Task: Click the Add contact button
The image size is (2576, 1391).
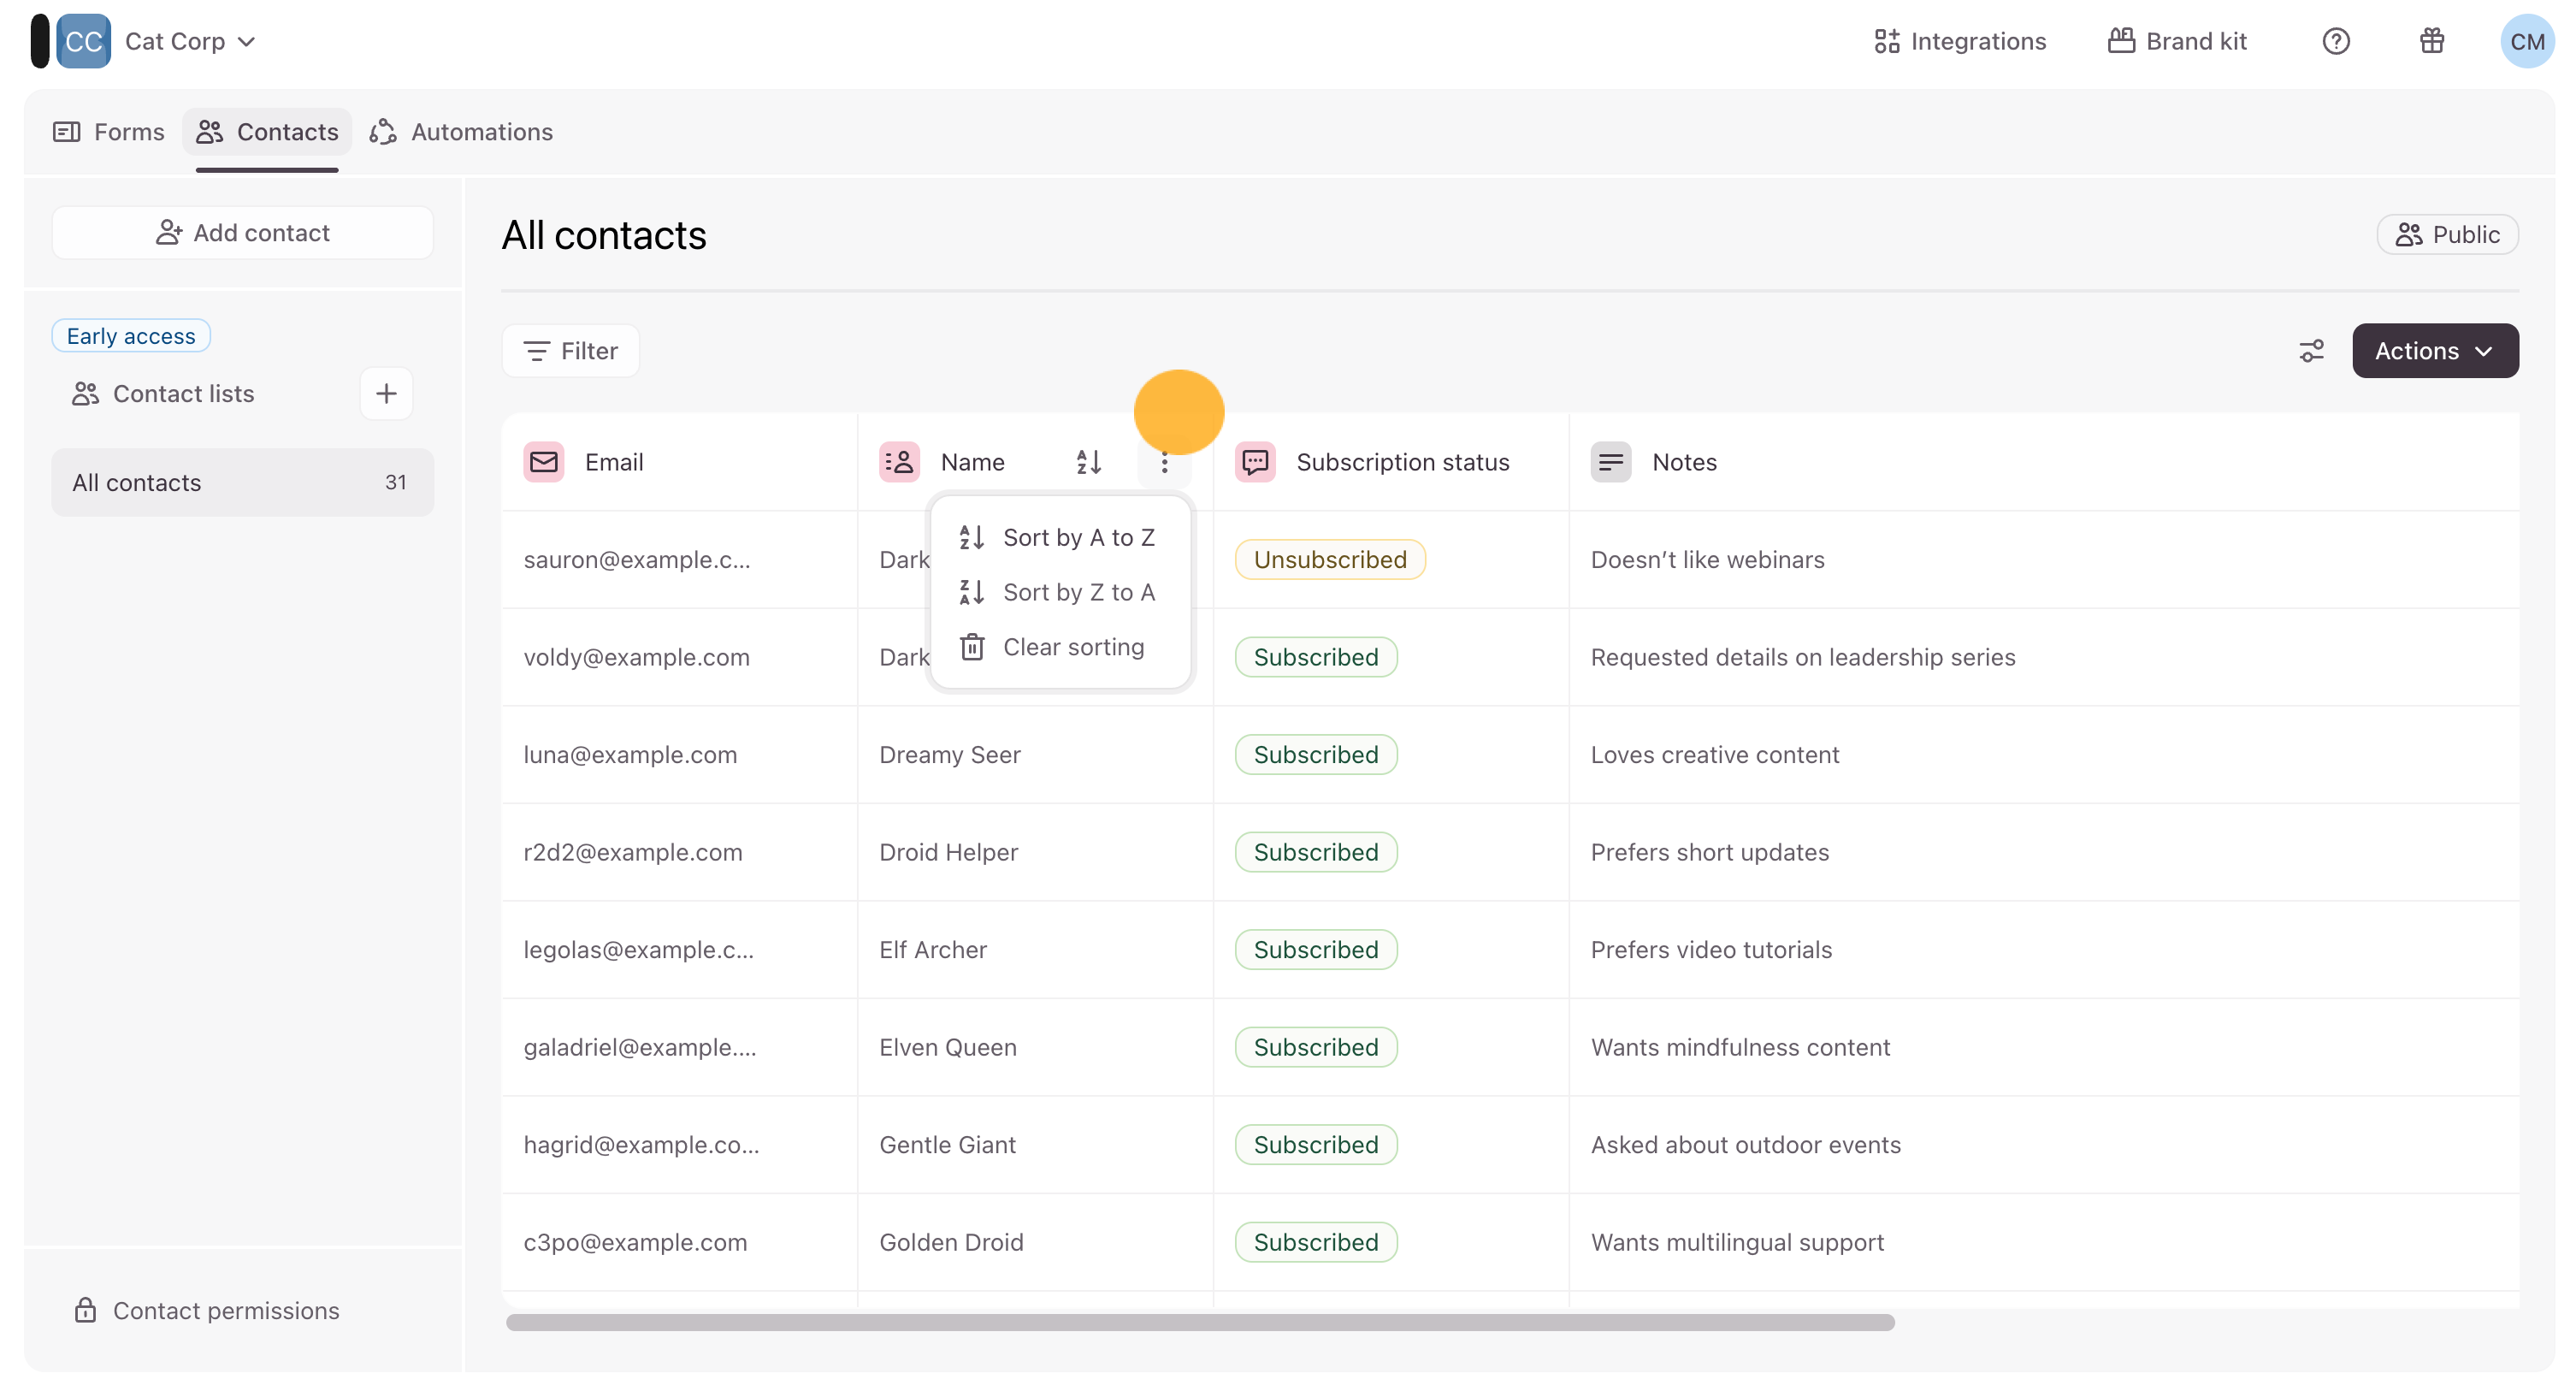Action: 243,233
